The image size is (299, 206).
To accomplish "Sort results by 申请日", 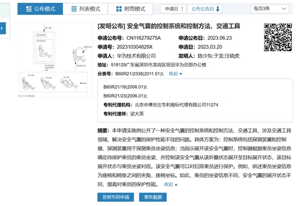I will click(x=173, y=9).
